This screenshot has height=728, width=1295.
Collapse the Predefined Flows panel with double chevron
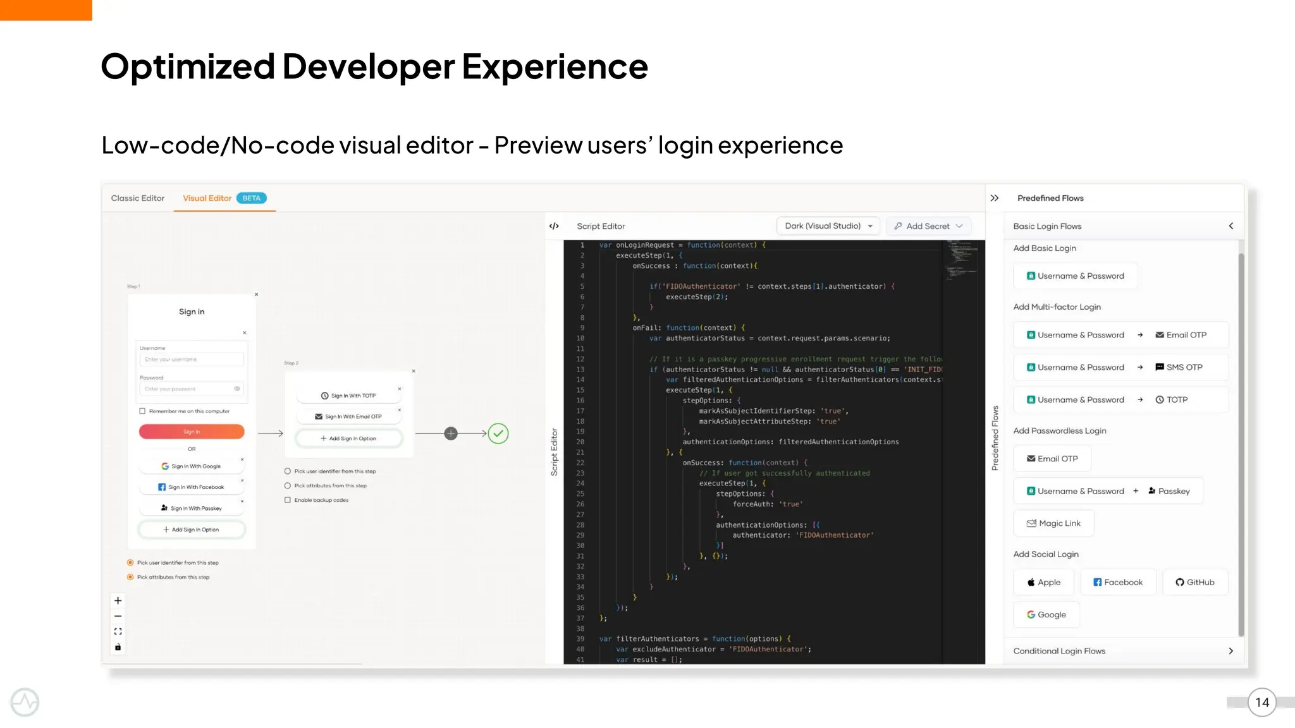point(995,198)
